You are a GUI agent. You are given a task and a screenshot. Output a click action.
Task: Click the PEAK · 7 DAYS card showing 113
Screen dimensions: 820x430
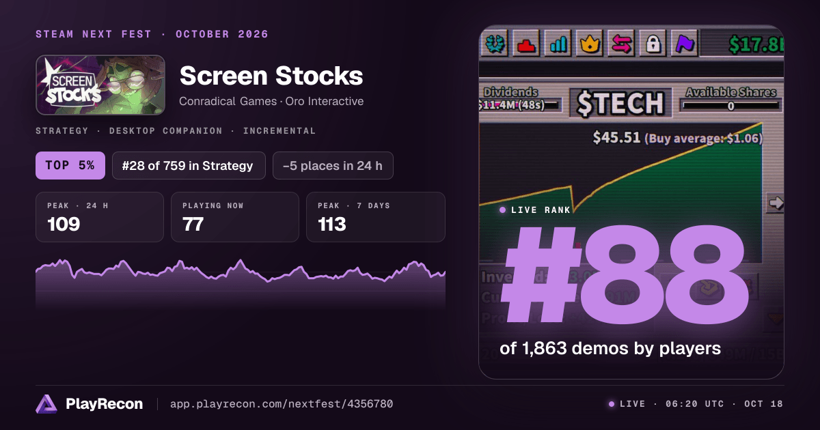376,217
